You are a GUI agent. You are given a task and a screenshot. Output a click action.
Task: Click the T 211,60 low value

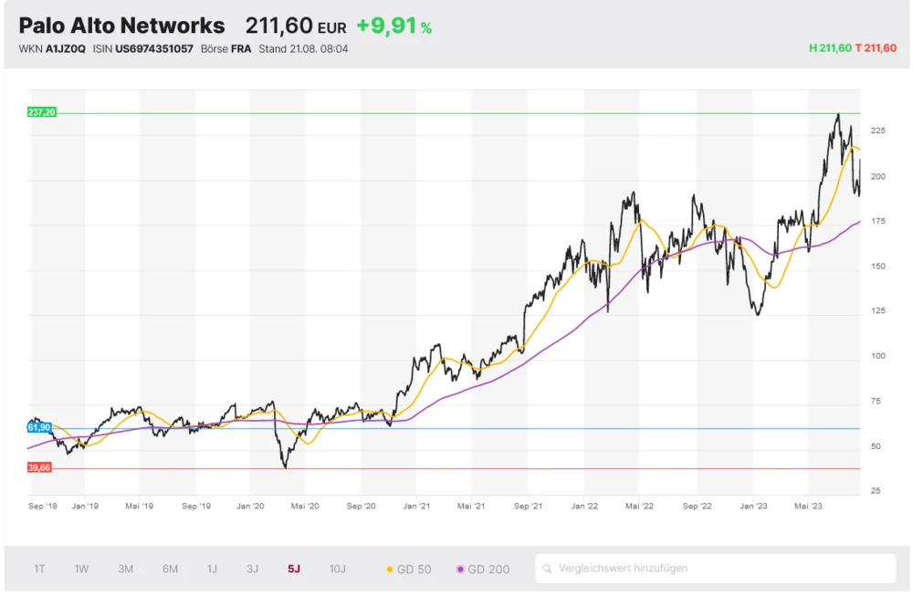876,48
